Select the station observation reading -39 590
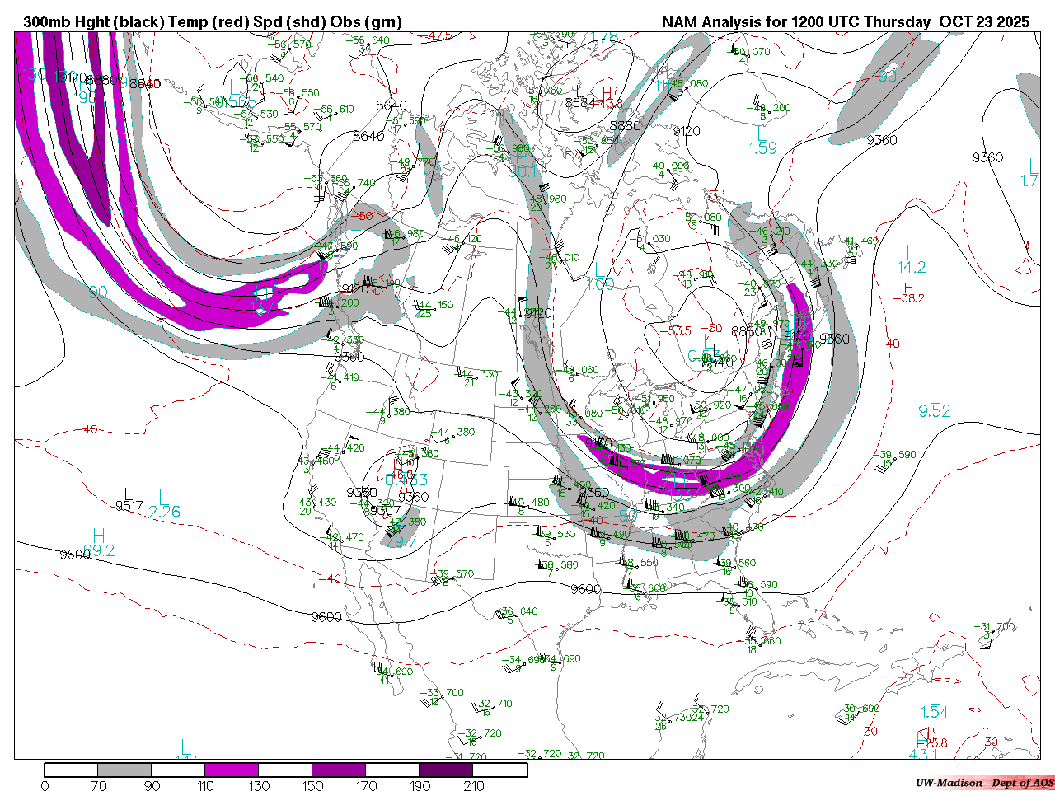The width and height of the screenshot is (1055, 791). click(x=895, y=455)
